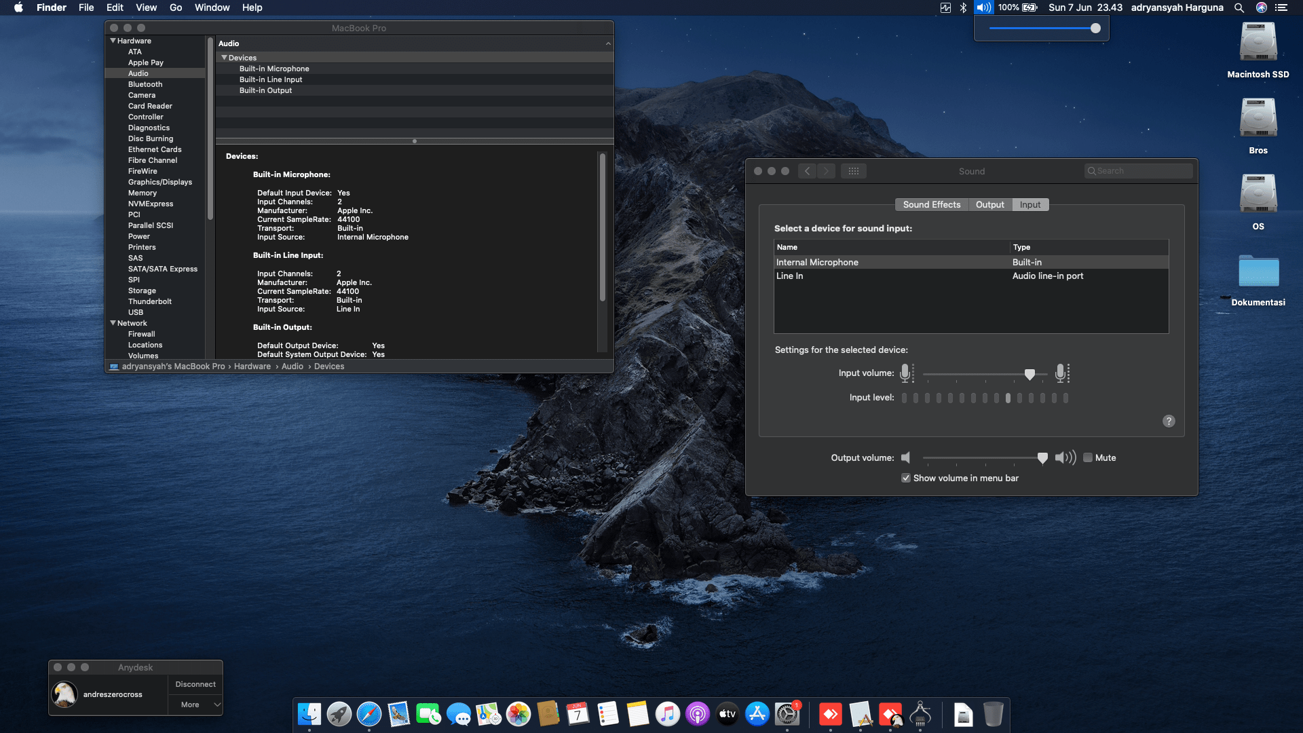The width and height of the screenshot is (1303, 733).
Task: Collapse the Devices disclosure triangle
Action: [224, 58]
